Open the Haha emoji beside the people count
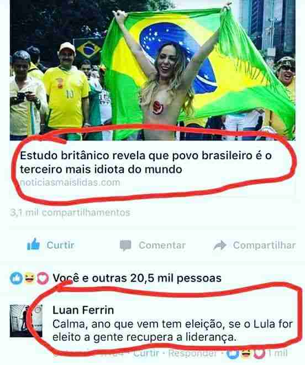This screenshot has height=365, width=305. pyautogui.click(x=29, y=278)
